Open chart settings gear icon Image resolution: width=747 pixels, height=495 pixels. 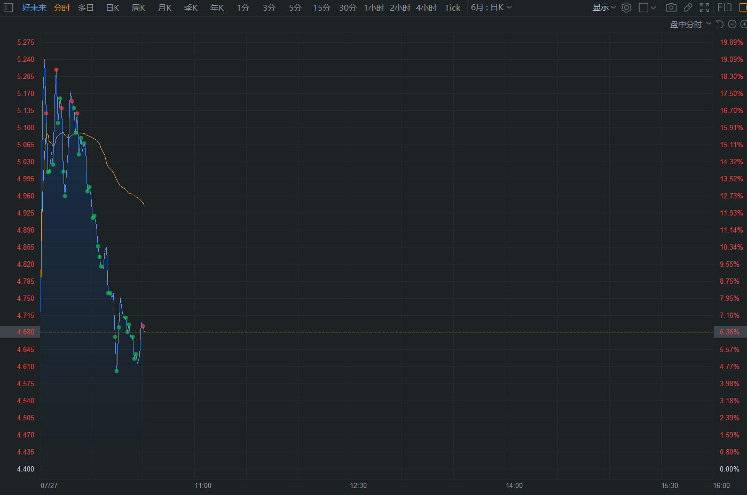[x=626, y=7]
